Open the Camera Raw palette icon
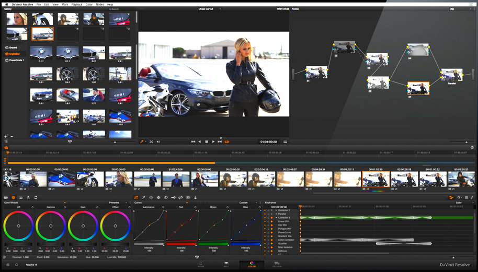Viewport: 478px width, 272px height. coord(6,198)
